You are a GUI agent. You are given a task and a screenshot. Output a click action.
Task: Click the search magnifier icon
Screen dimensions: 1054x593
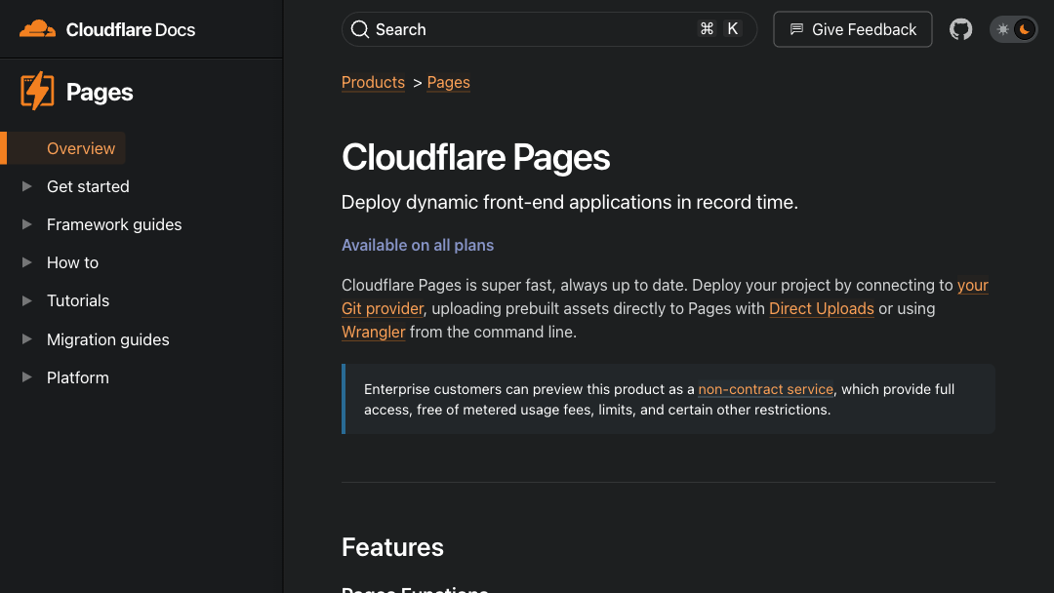(359, 29)
